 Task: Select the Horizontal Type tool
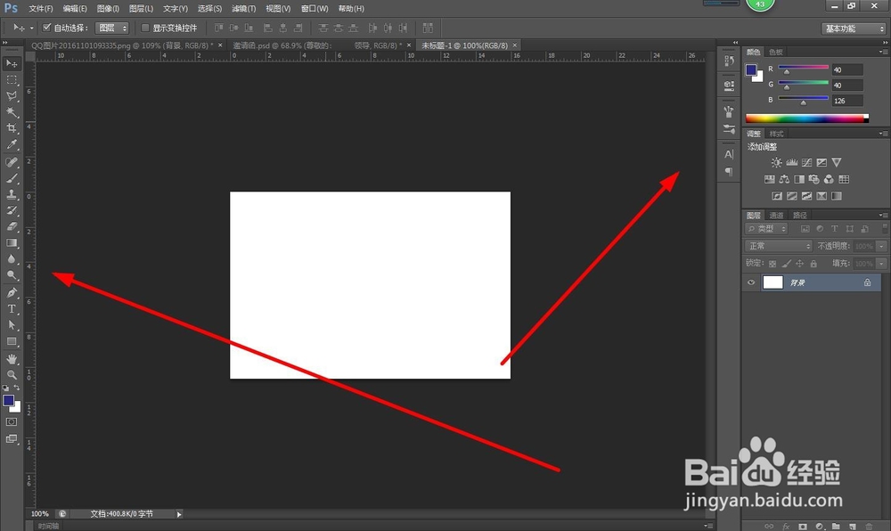(12, 309)
